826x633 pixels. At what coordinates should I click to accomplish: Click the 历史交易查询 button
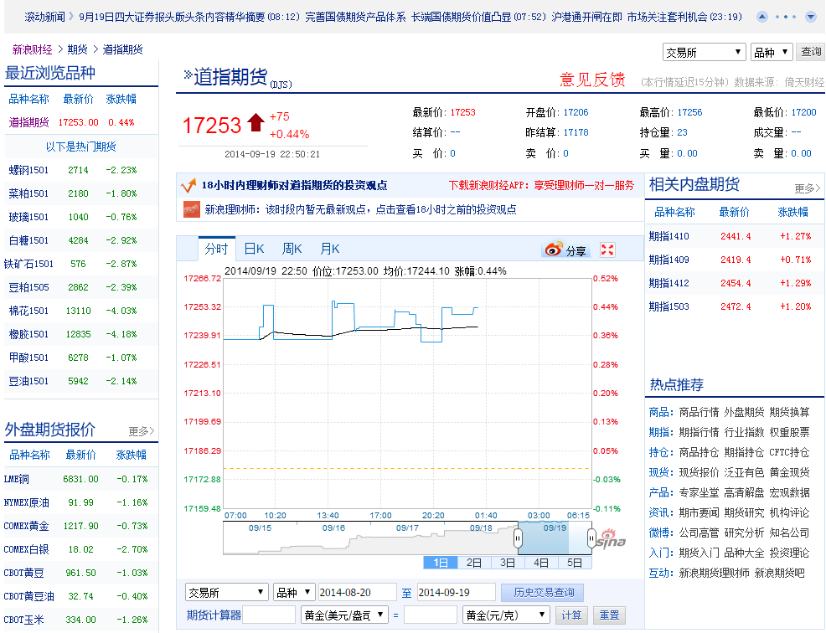tap(543, 593)
